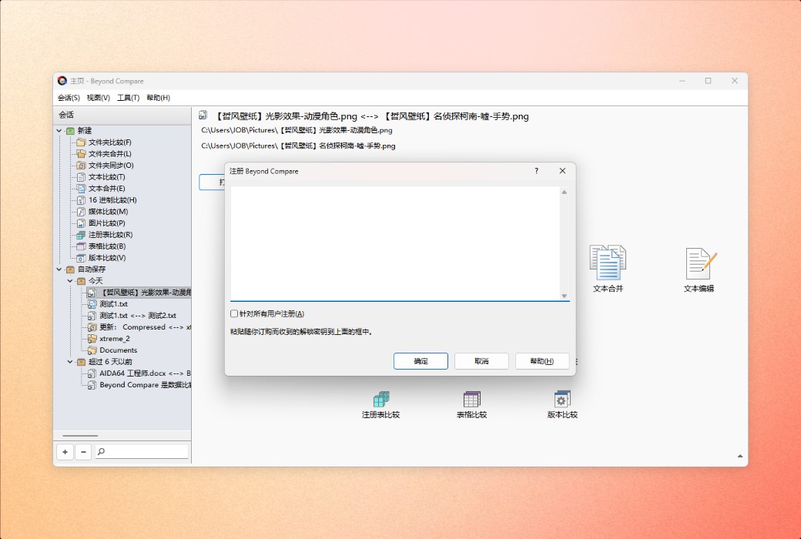801x539 pixels.
Task: Open the 工具(T) menu
Action: click(x=128, y=98)
